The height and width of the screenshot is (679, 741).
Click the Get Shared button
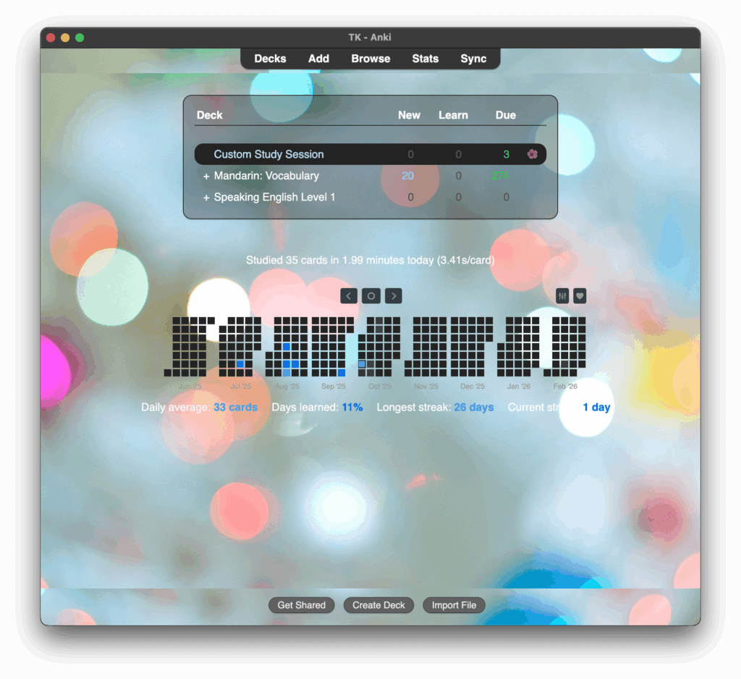(x=301, y=605)
